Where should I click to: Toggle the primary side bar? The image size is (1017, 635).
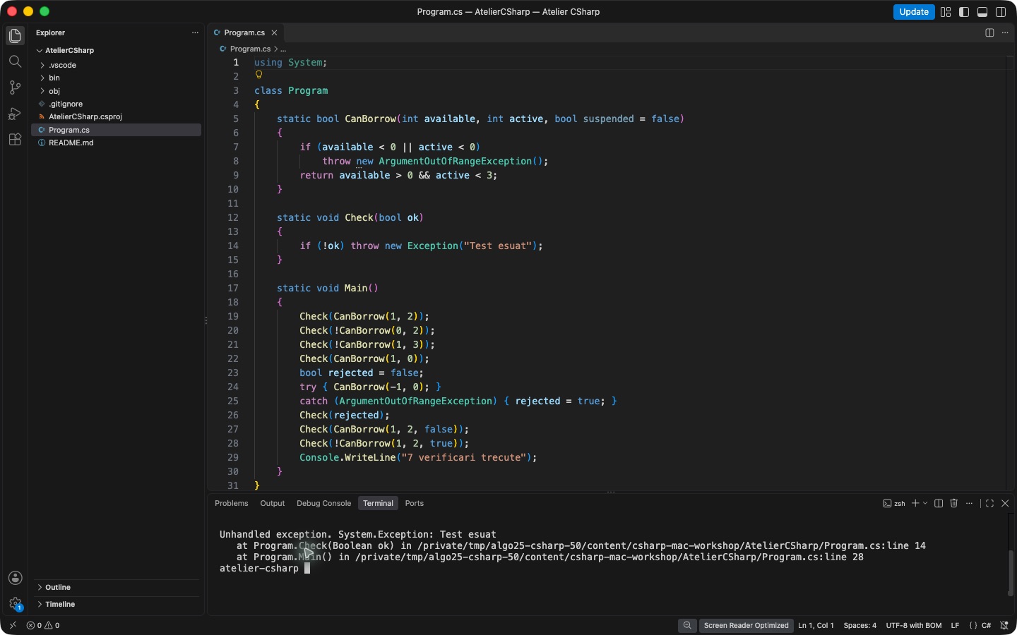(964, 12)
